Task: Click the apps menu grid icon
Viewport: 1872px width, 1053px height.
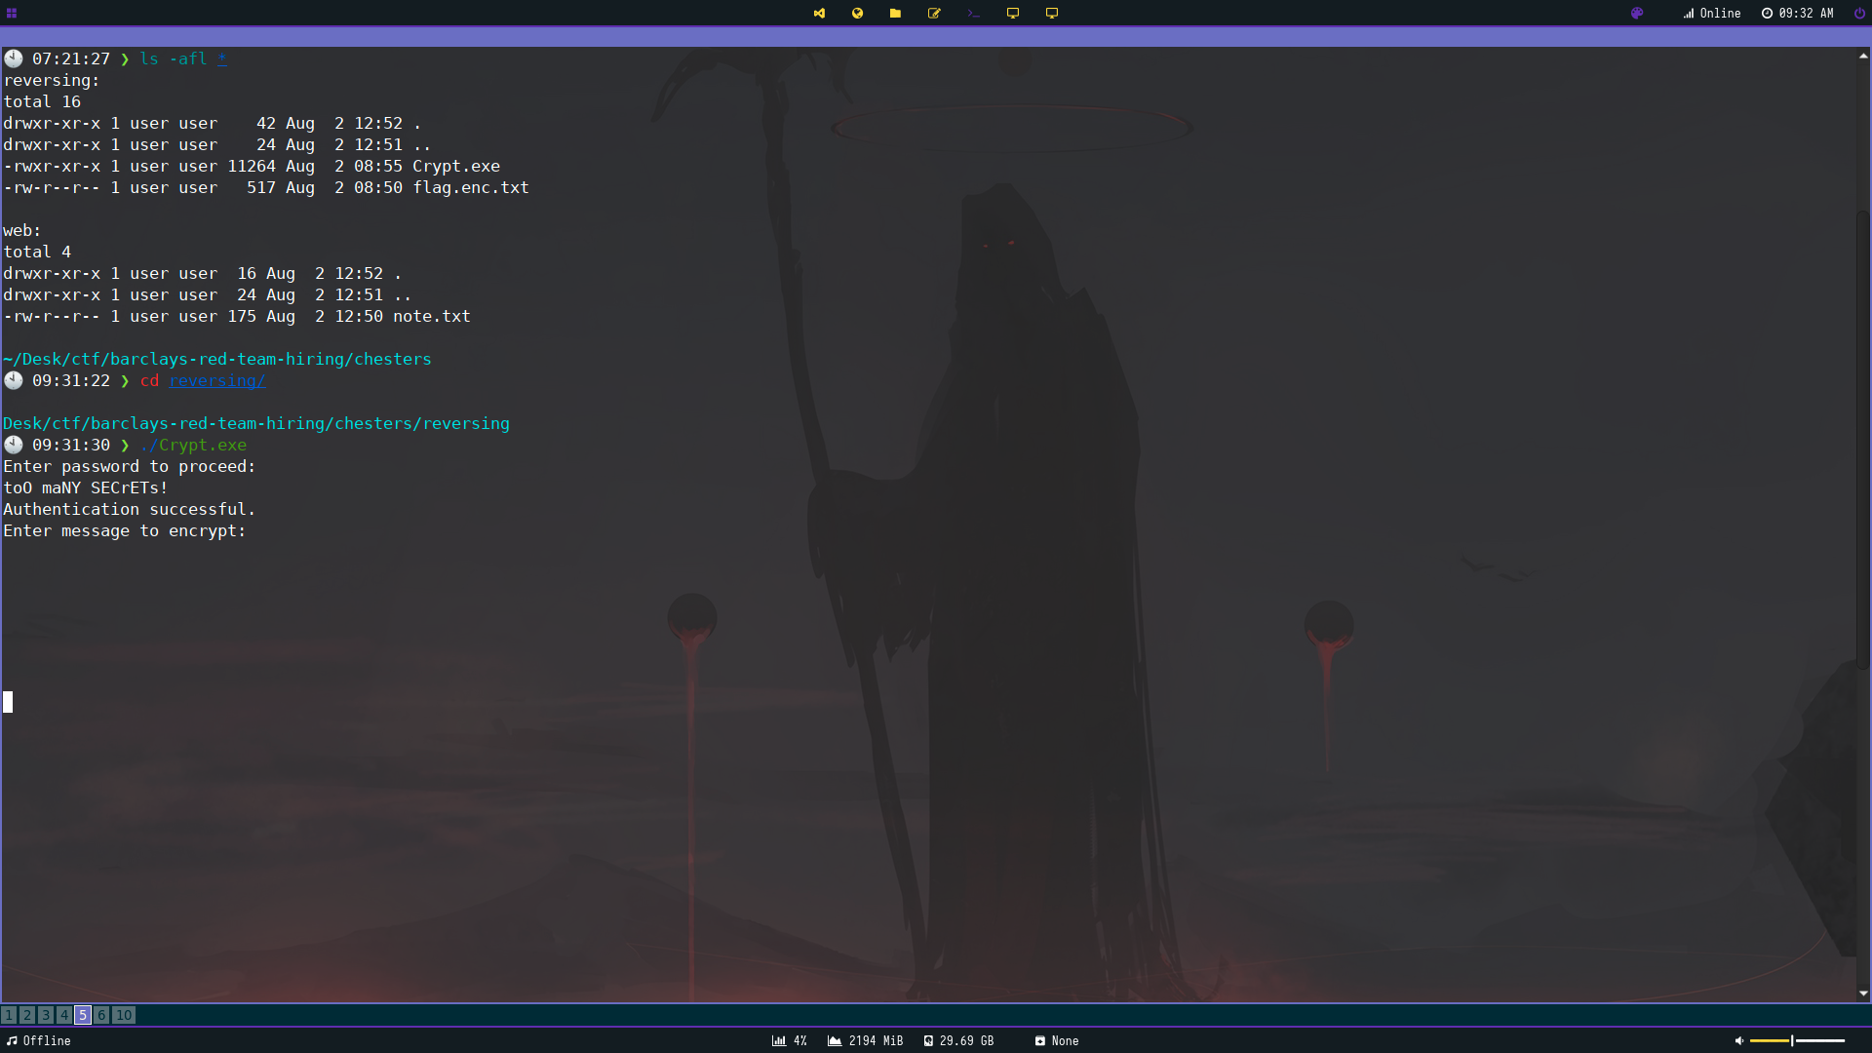Action: tap(12, 14)
